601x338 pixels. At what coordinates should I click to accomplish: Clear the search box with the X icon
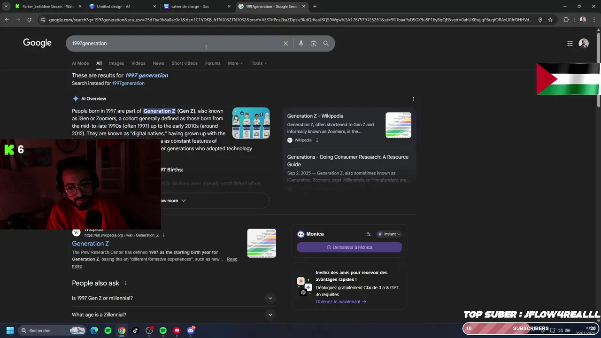click(285, 43)
